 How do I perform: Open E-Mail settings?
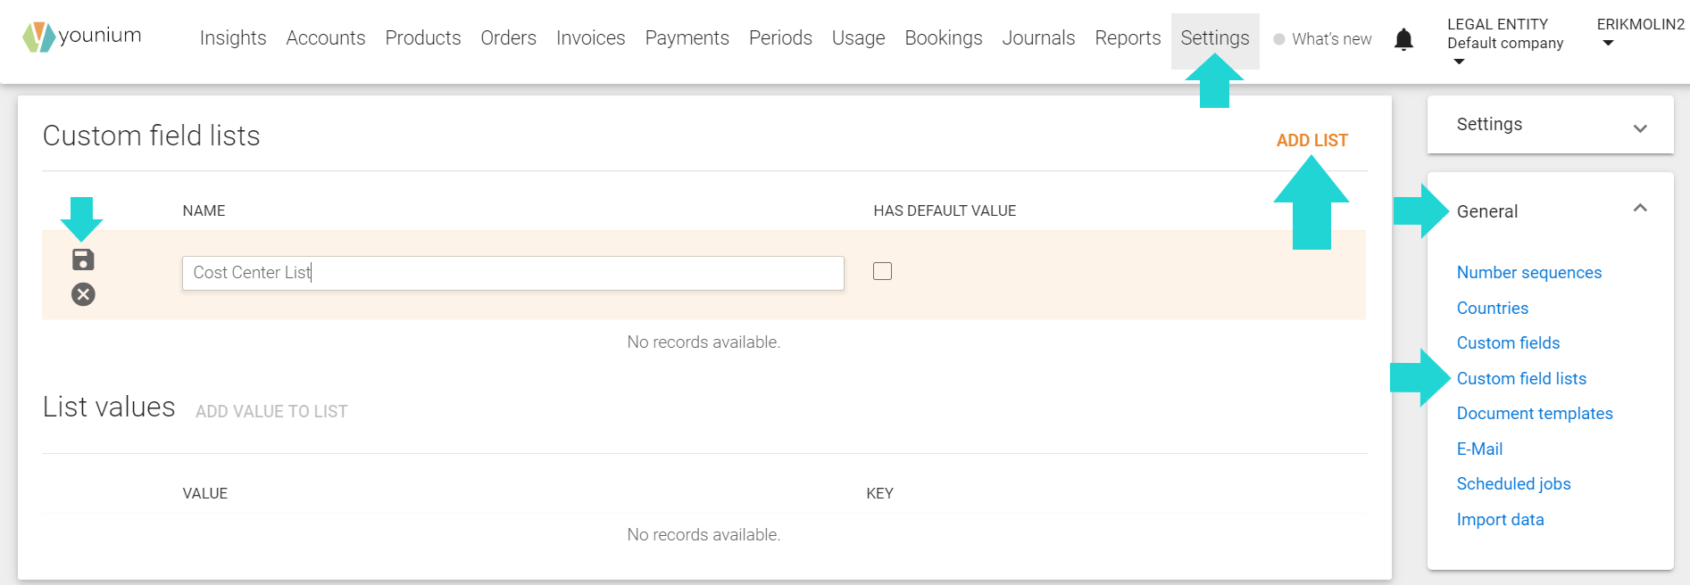(1480, 449)
